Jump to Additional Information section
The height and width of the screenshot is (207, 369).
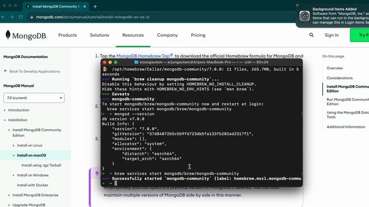point(346,126)
